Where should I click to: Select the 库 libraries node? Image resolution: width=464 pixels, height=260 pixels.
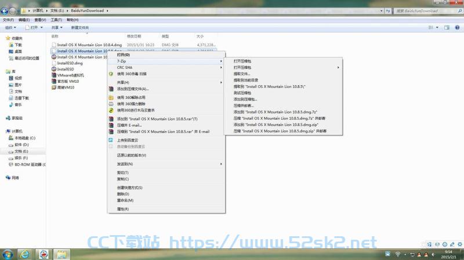coord(10,71)
